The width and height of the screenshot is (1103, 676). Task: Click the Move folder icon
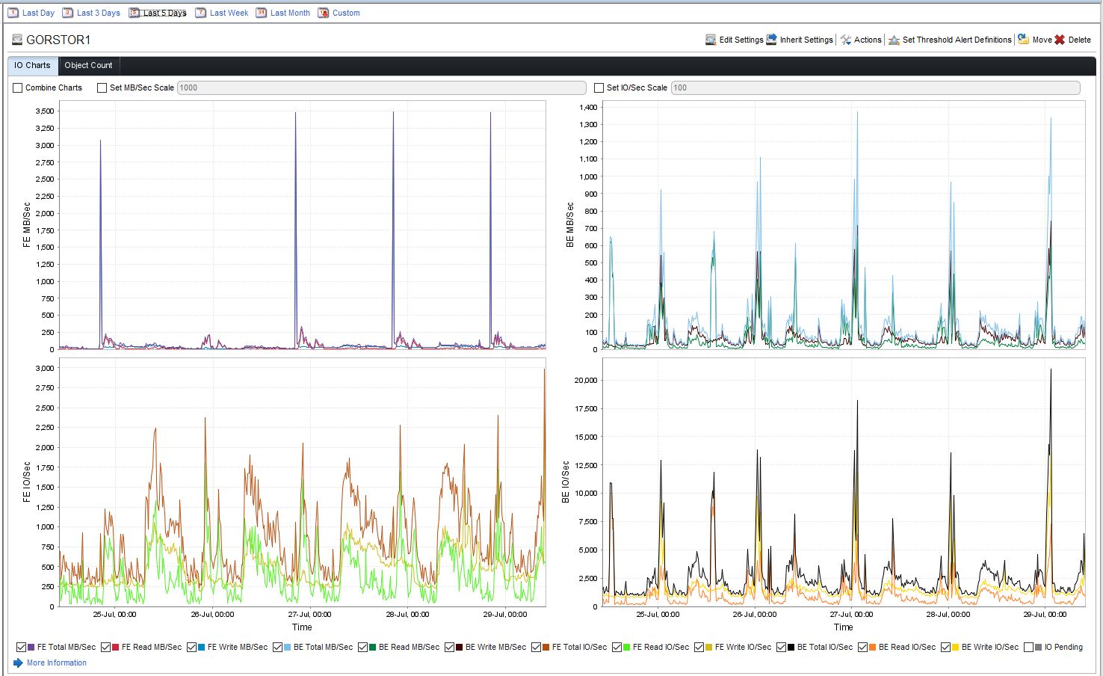1024,40
